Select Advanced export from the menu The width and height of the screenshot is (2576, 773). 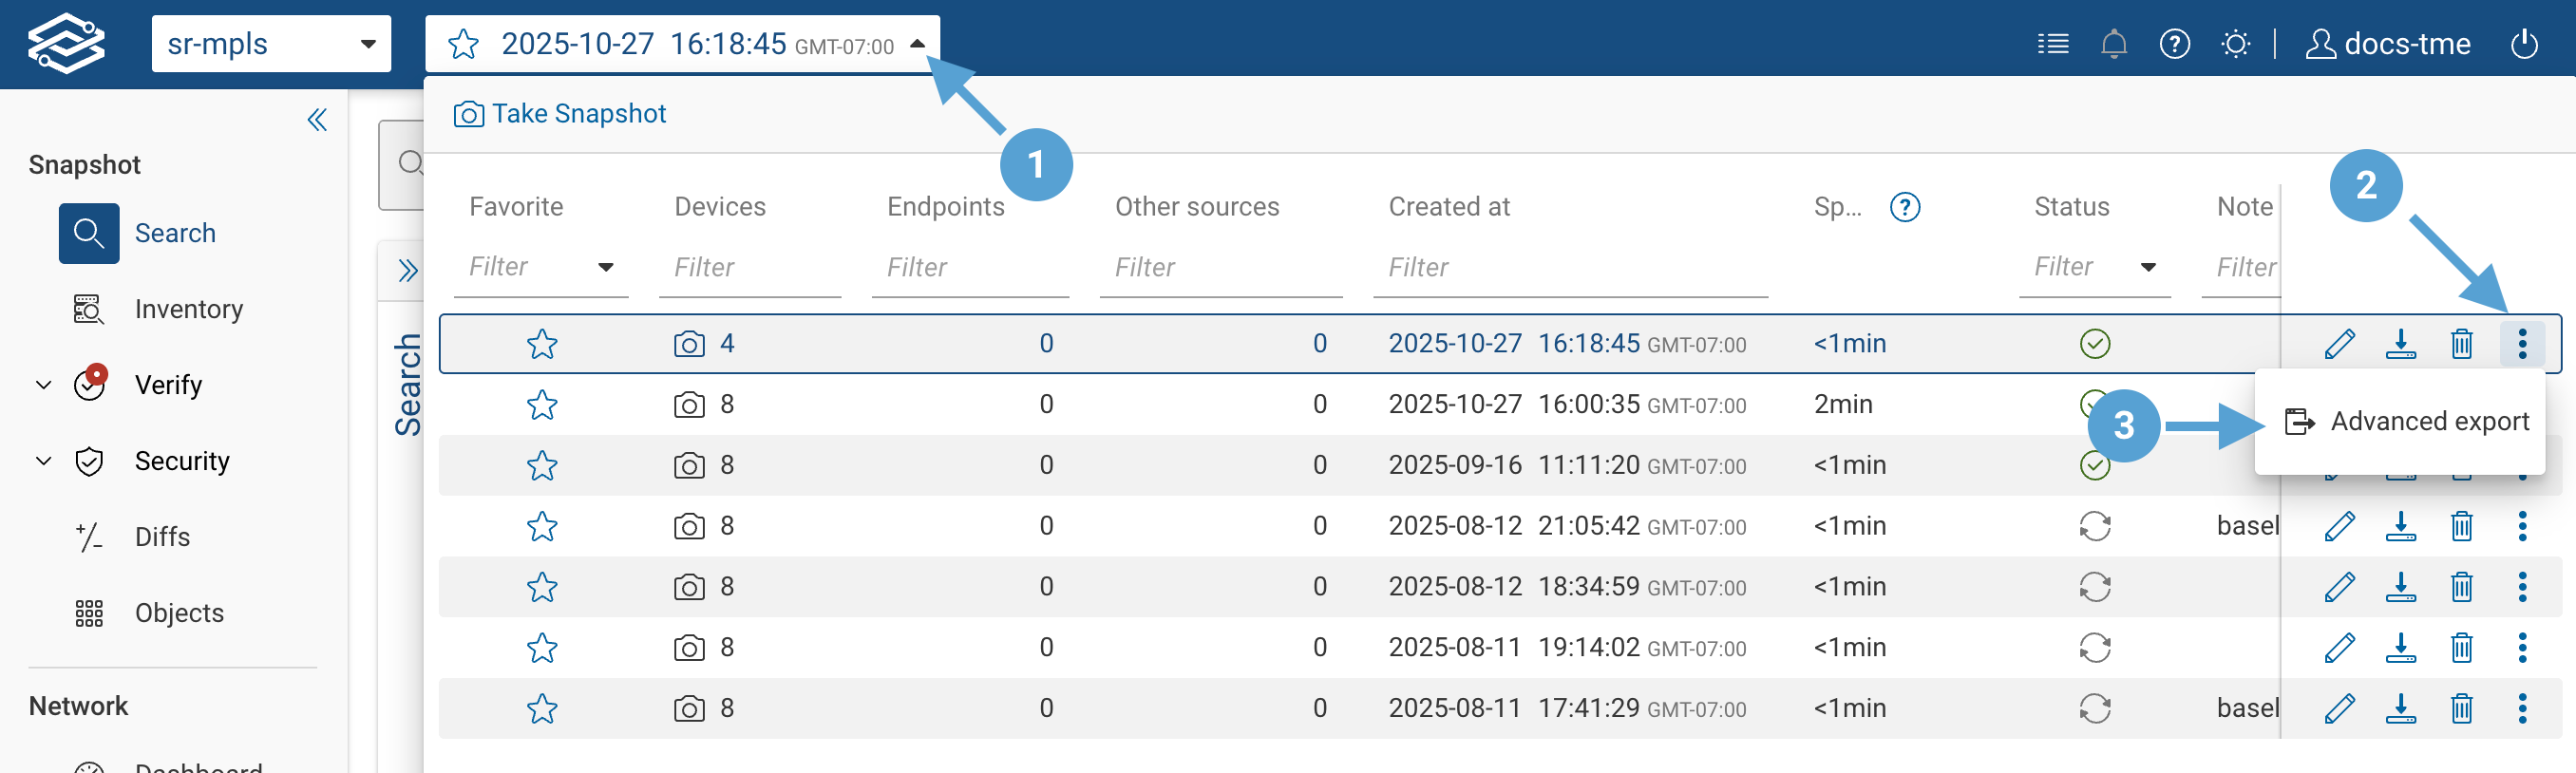point(2407,422)
